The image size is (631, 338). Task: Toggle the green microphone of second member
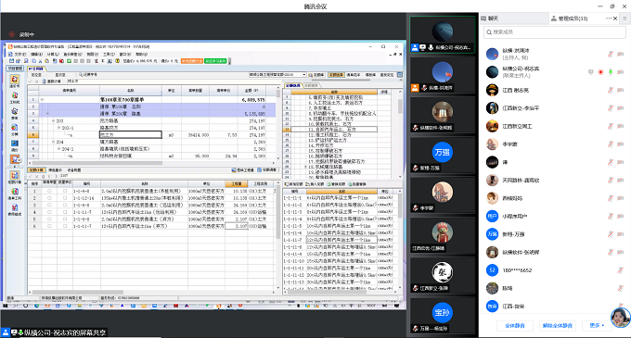[611, 72]
